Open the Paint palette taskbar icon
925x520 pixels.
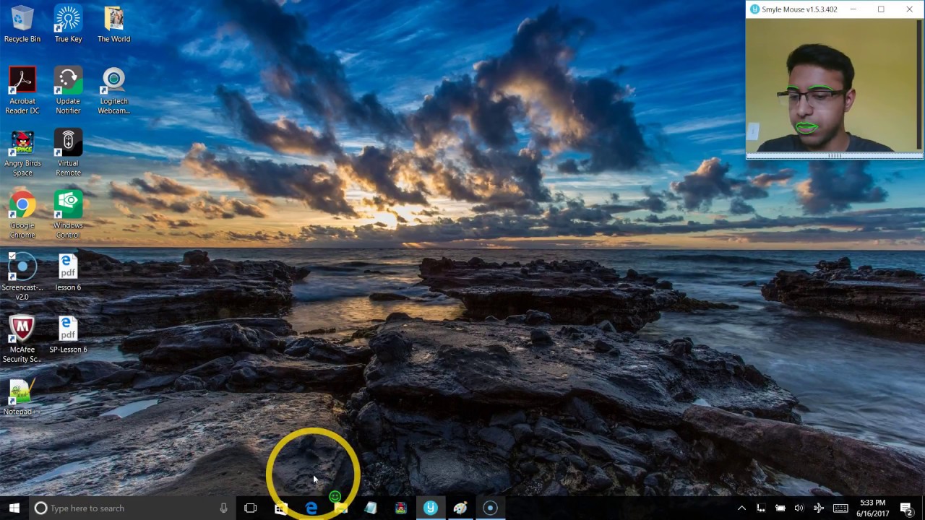pos(460,508)
